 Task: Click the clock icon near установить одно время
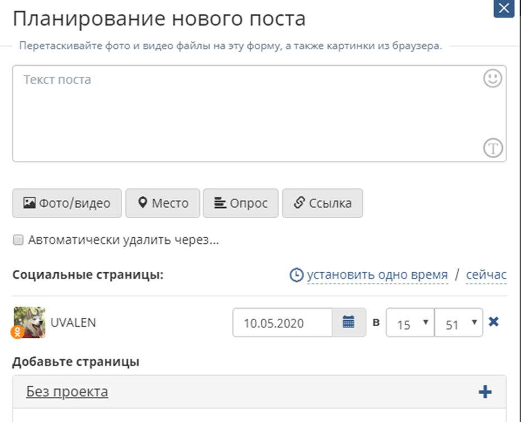click(x=296, y=275)
